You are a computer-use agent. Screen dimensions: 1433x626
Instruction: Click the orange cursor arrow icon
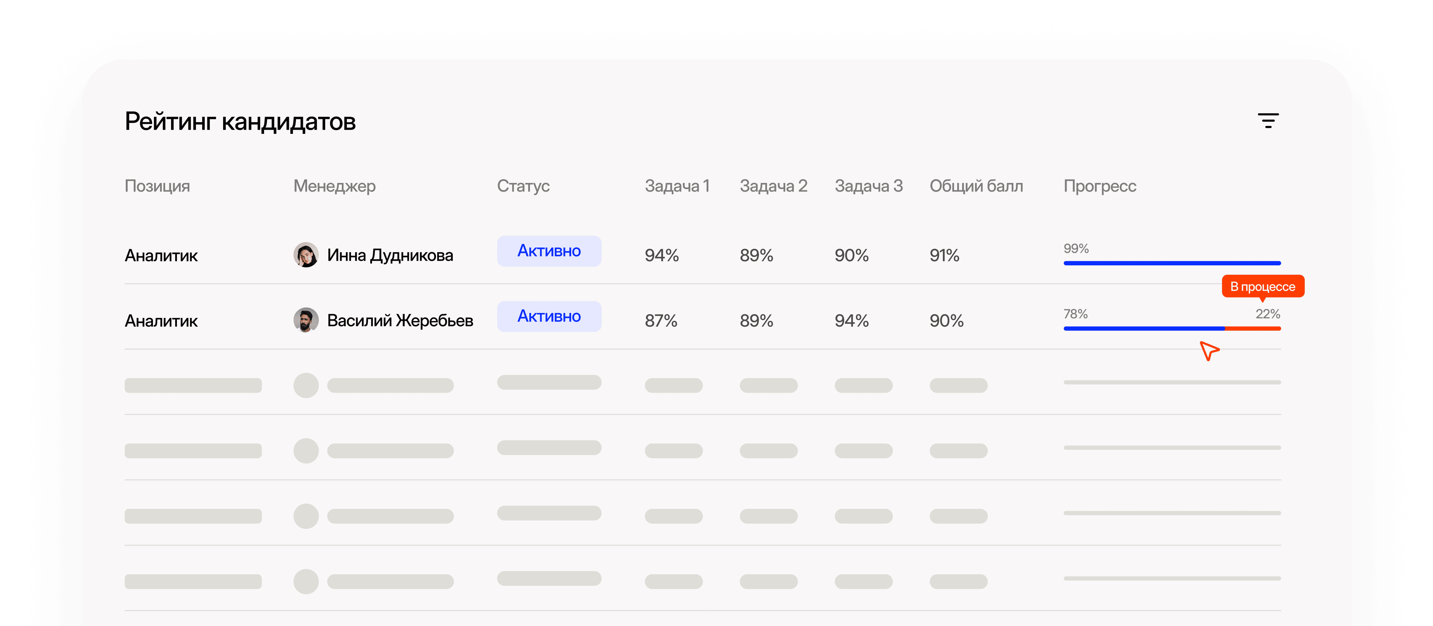click(x=1208, y=351)
